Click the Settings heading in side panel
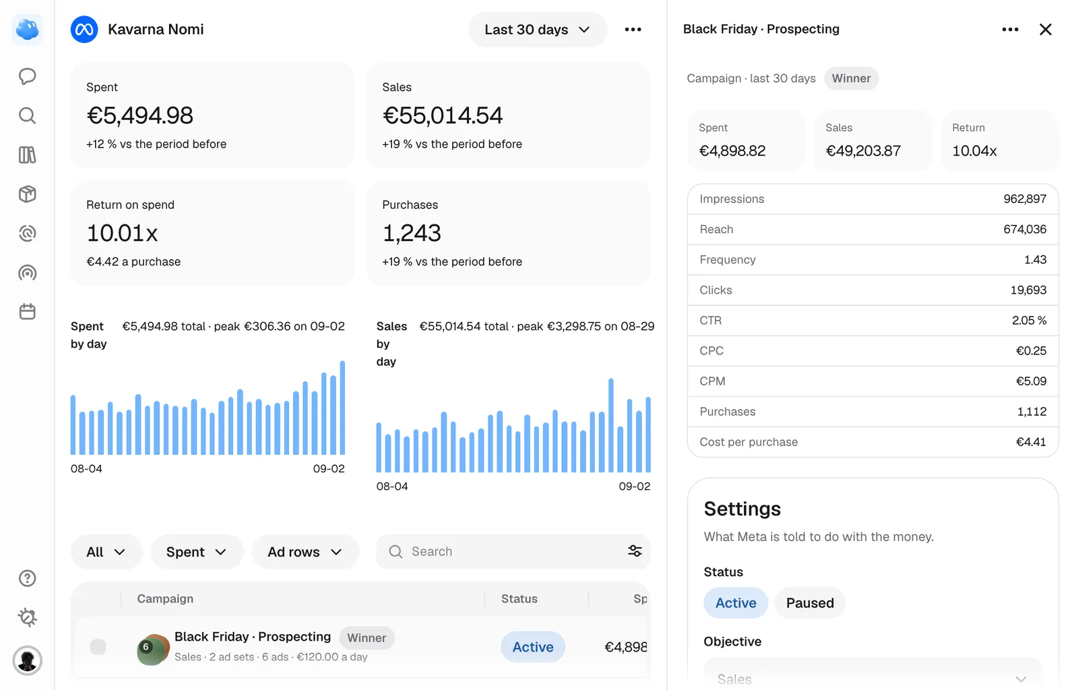This screenshot has height=690, width=1078. click(x=742, y=509)
